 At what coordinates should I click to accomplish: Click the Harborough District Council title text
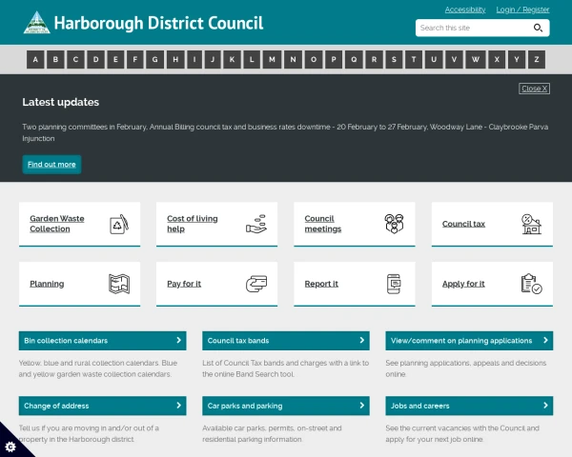point(158,23)
